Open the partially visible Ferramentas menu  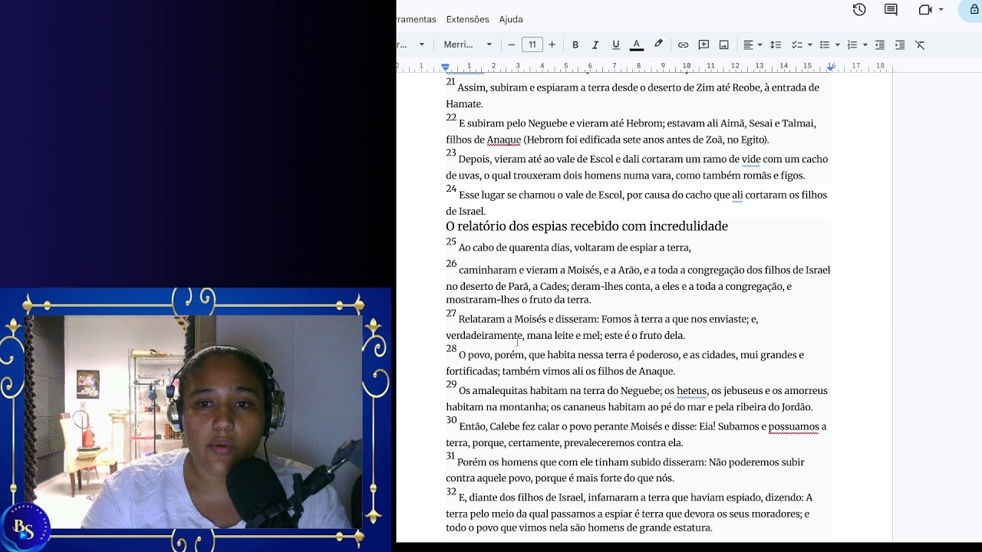point(417,19)
